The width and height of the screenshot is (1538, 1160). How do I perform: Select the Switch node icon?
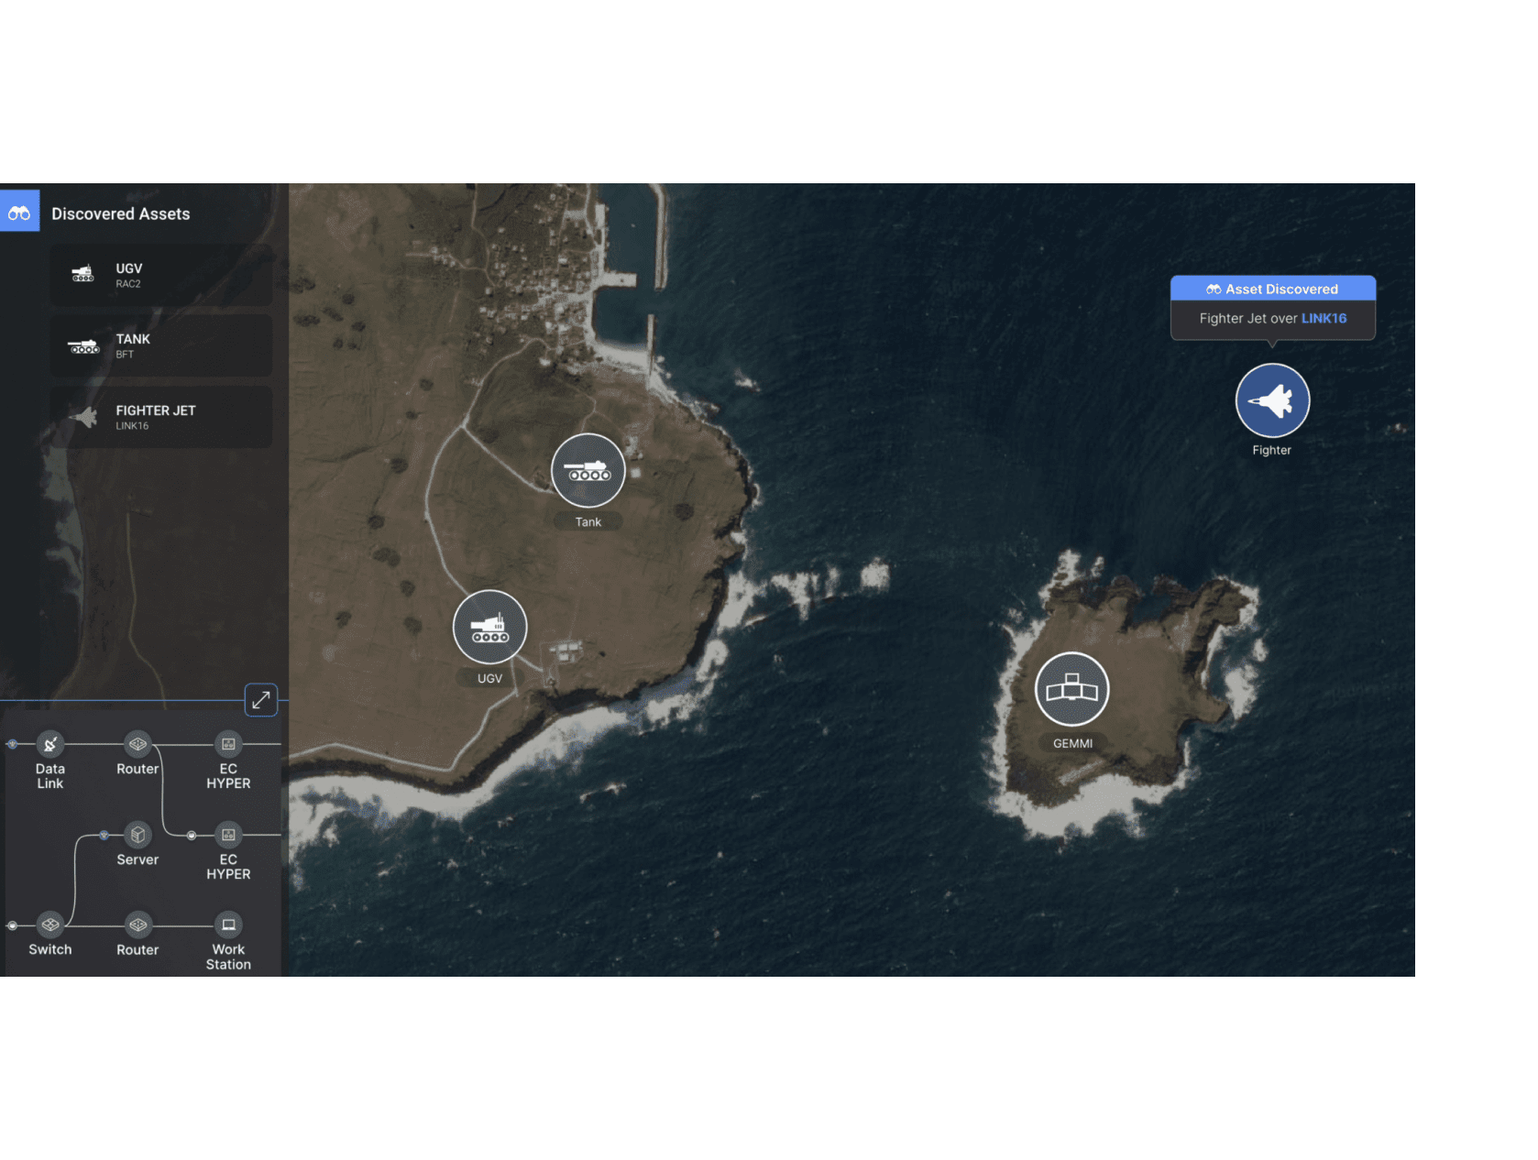pos(50,925)
